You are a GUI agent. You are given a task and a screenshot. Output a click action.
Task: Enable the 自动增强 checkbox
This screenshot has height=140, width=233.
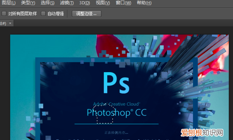[43, 14]
